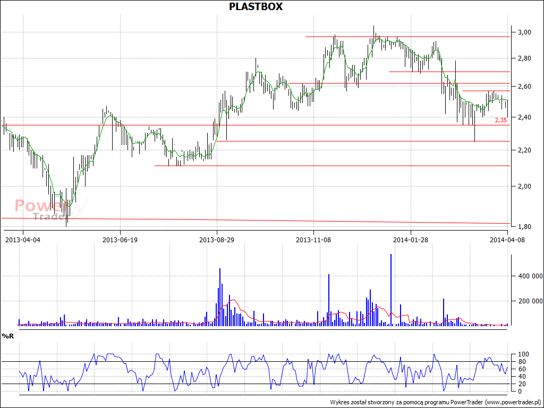Viewport: 544px width, 408px height.
Task: Click the 100 value on %R axis
Action: click(522, 354)
